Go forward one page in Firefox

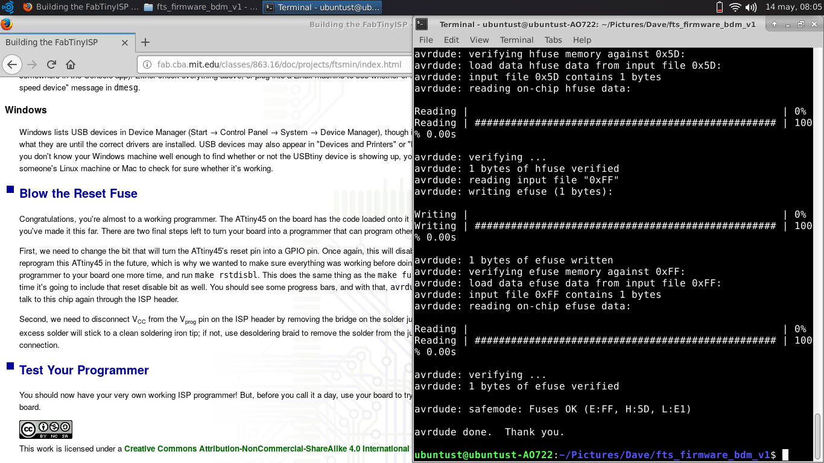point(32,65)
